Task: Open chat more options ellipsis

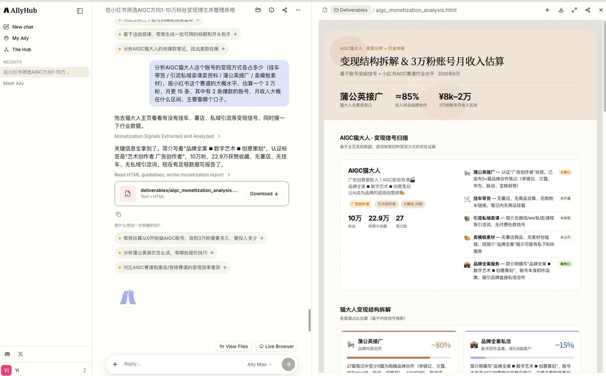Action: (298, 10)
